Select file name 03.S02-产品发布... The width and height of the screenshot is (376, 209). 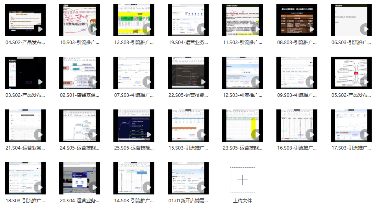click(25, 95)
